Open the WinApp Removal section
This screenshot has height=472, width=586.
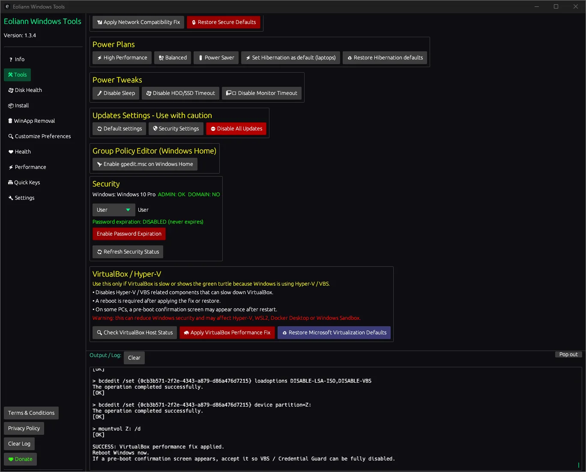(x=34, y=121)
